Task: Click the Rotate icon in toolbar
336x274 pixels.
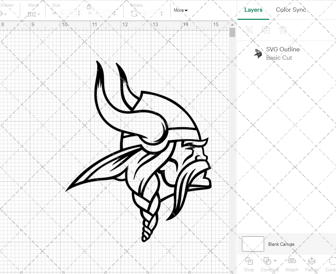Action: (x=134, y=13)
